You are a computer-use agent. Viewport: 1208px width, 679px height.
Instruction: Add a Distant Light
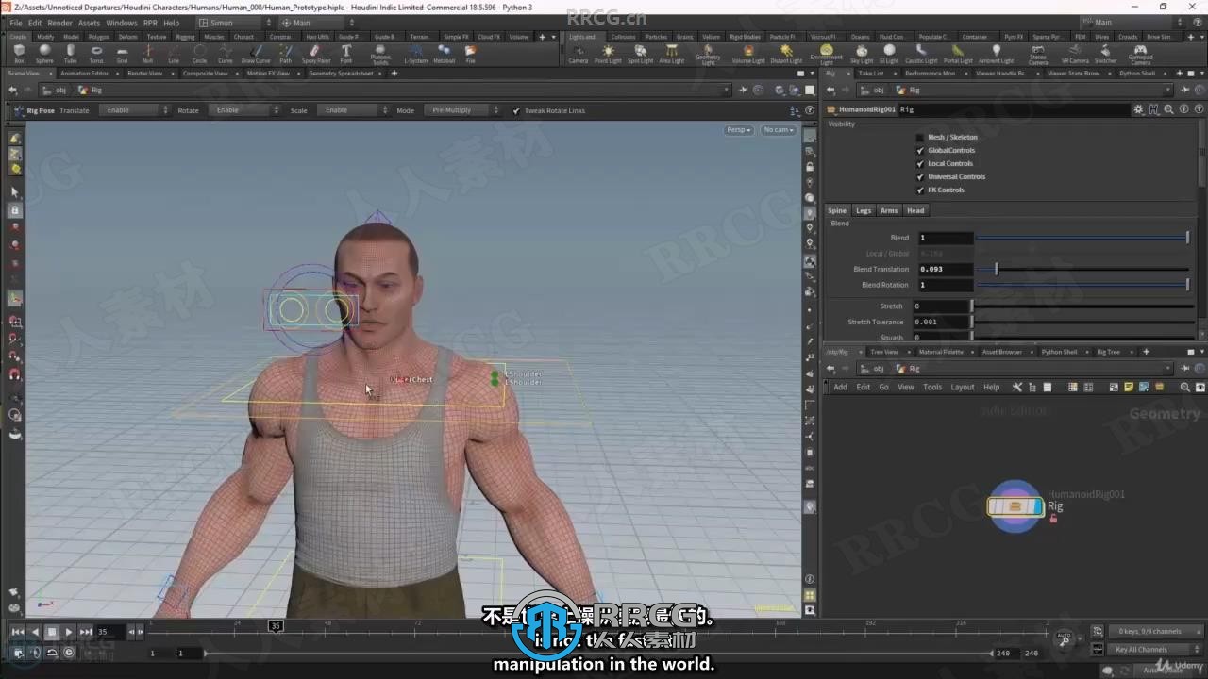(x=786, y=54)
